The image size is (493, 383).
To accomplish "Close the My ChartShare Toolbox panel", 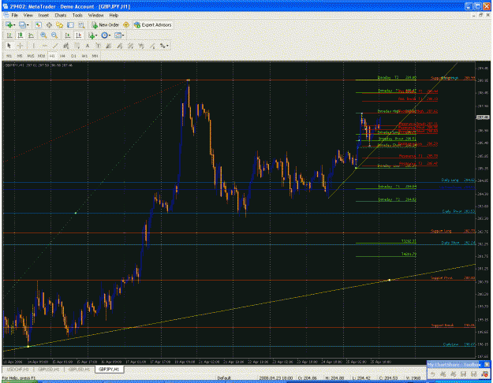I will pos(487,364).
